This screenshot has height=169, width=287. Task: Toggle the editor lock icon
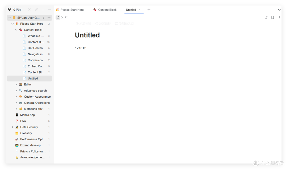tap(266, 18)
